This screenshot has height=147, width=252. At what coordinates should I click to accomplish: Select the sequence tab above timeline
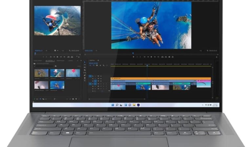point(92,60)
